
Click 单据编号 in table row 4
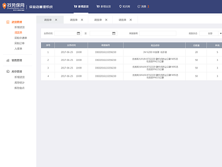point(105,76)
